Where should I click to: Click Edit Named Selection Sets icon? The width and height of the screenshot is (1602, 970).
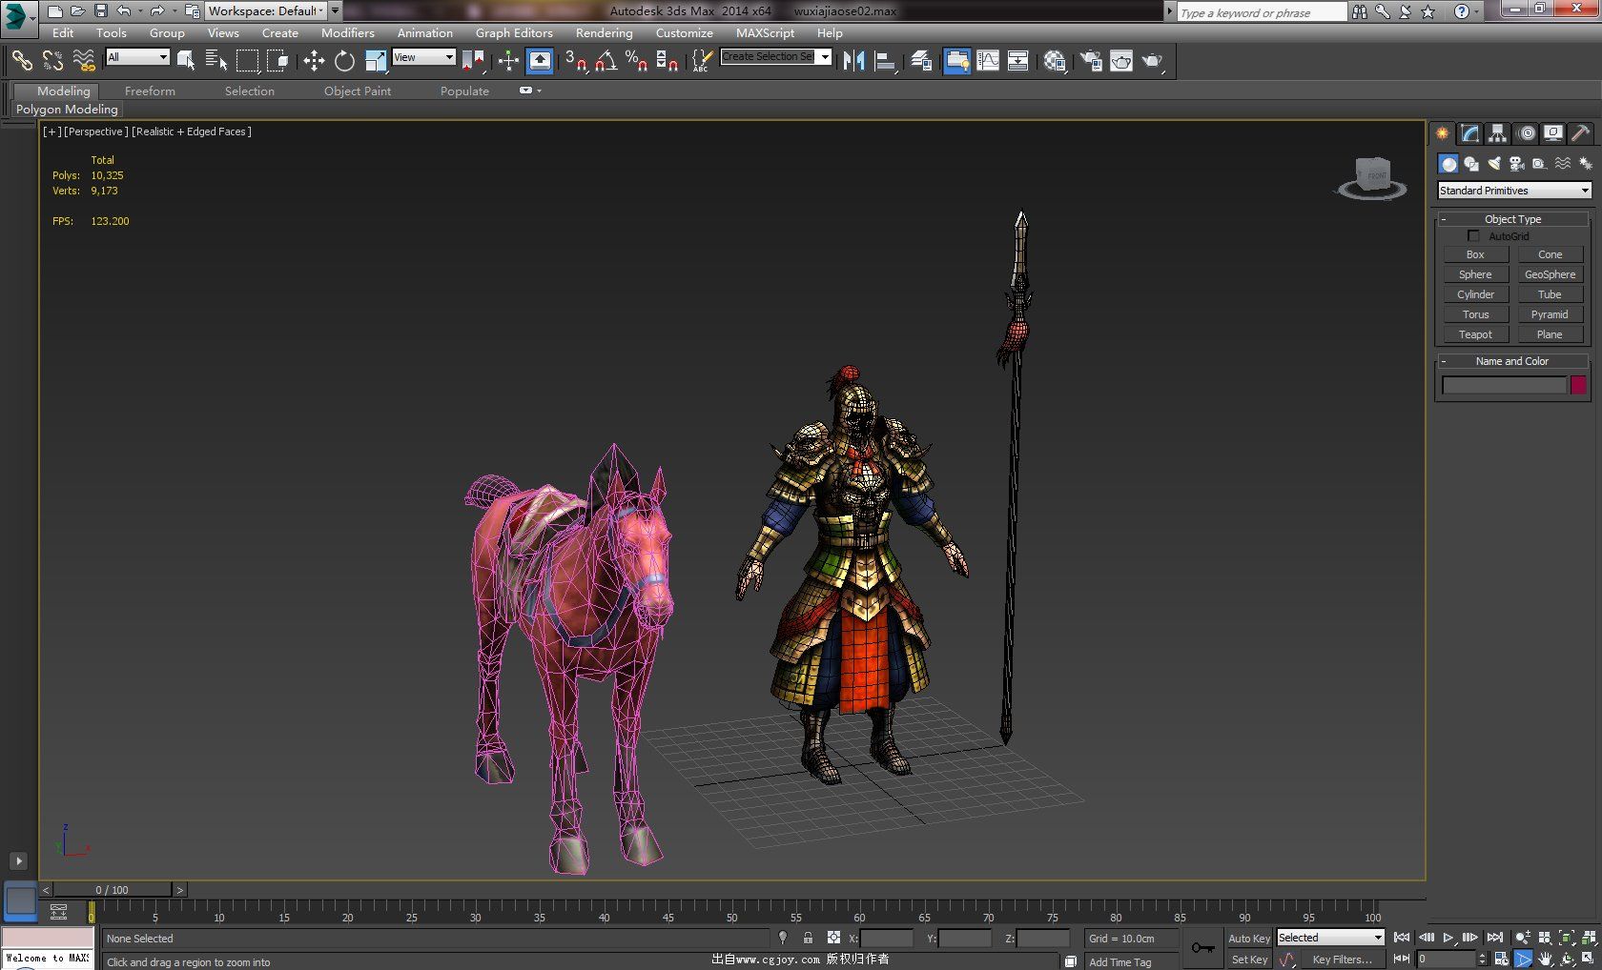click(x=701, y=61)
